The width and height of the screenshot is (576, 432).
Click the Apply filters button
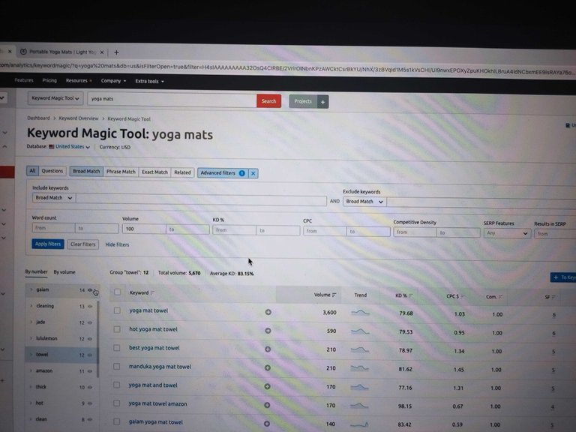click(48, 244)
